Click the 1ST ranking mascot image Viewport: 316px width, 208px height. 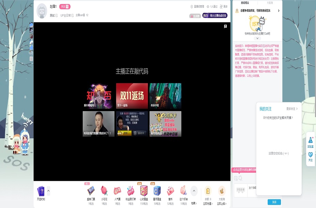257,24
